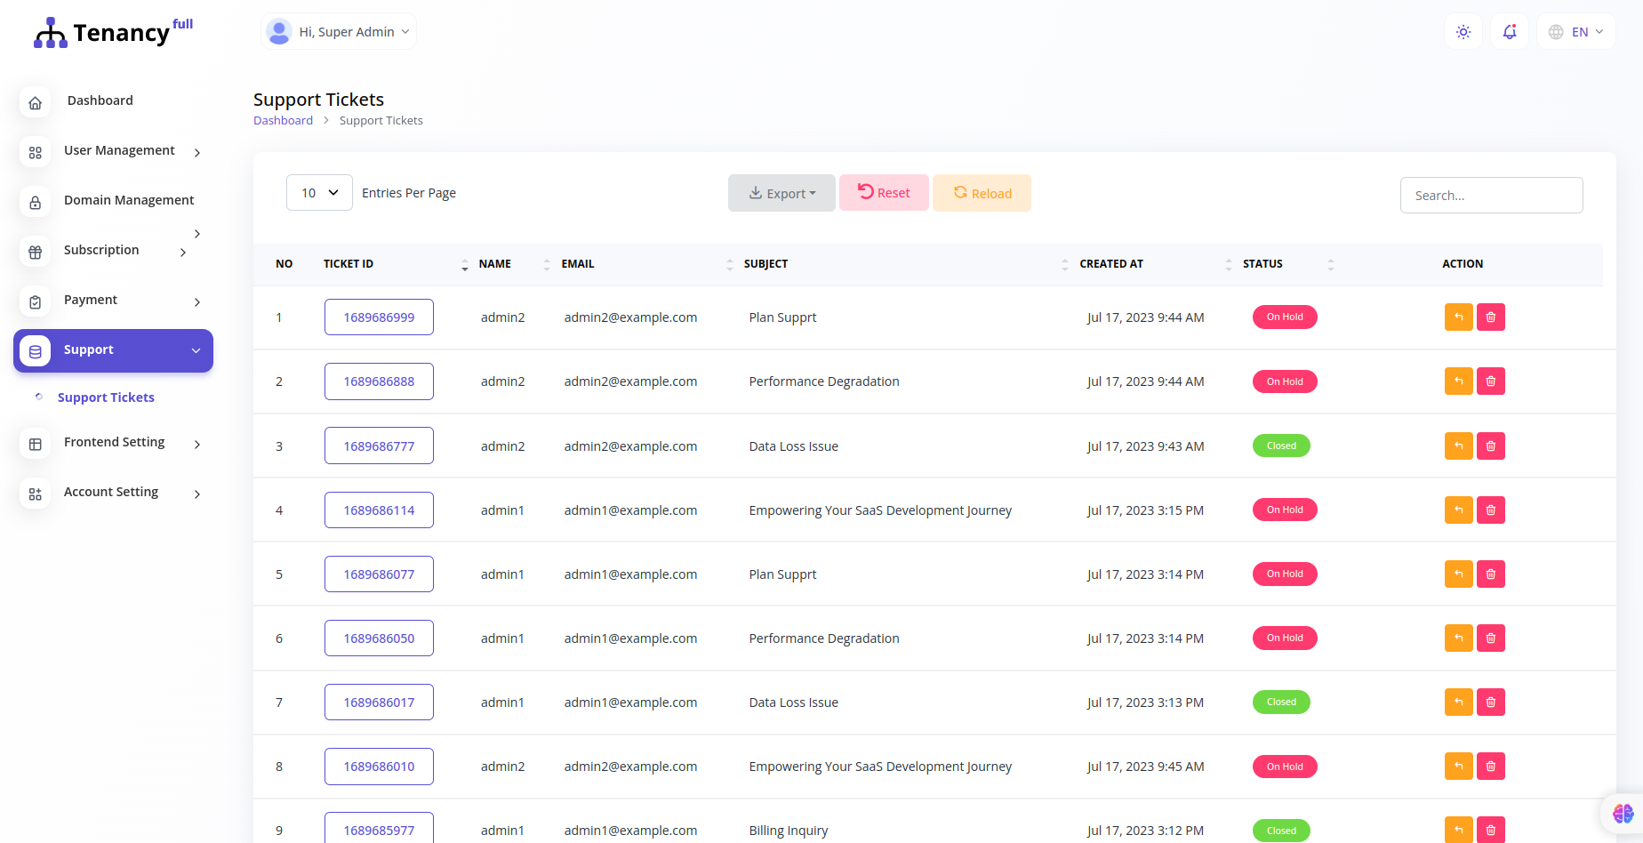The width and height of the screenshot is (1643, 843).
Task: Open the notifications bell icon
Action: click(1509, 32)
